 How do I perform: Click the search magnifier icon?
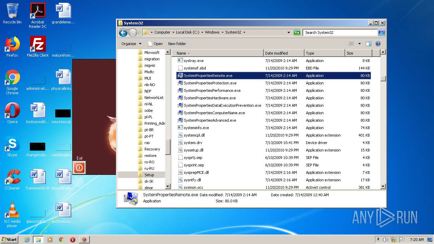(381, 33)
